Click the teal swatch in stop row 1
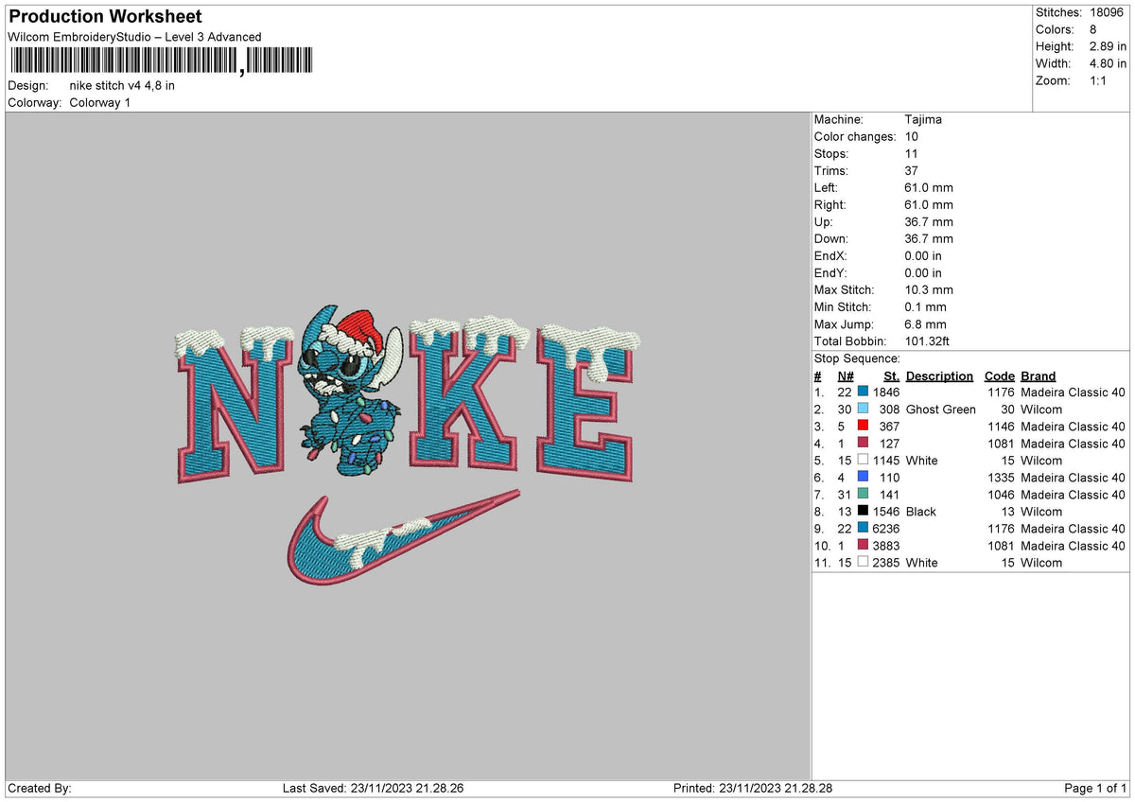Screen dimensions: 1135x802 pyautogui.click(x=863, y=392)
